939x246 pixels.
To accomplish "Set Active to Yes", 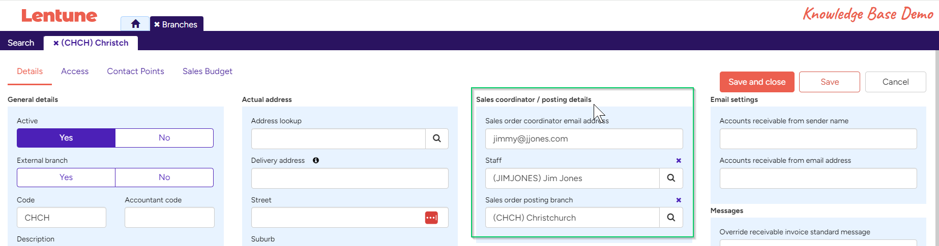I will click(66, 138).
